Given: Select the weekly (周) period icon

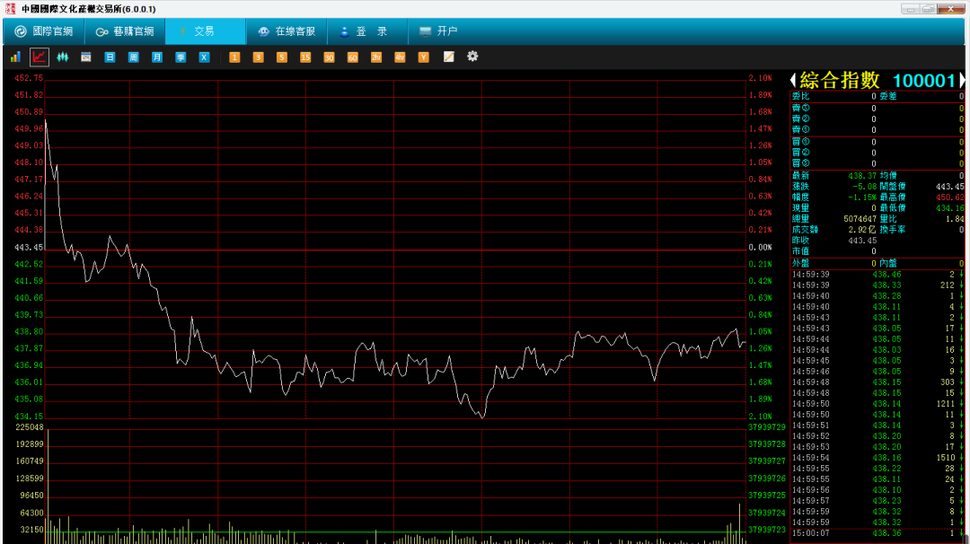Looking at the screenshot, I should [133, 57].
